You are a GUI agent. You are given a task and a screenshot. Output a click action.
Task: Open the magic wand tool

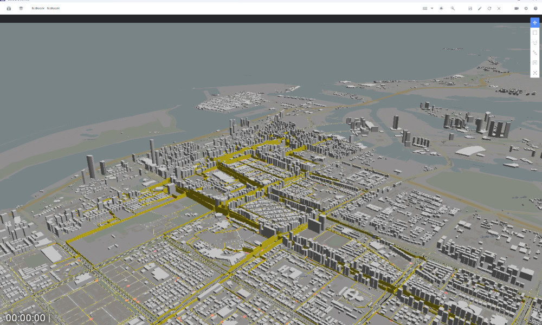tap(453, 9)
